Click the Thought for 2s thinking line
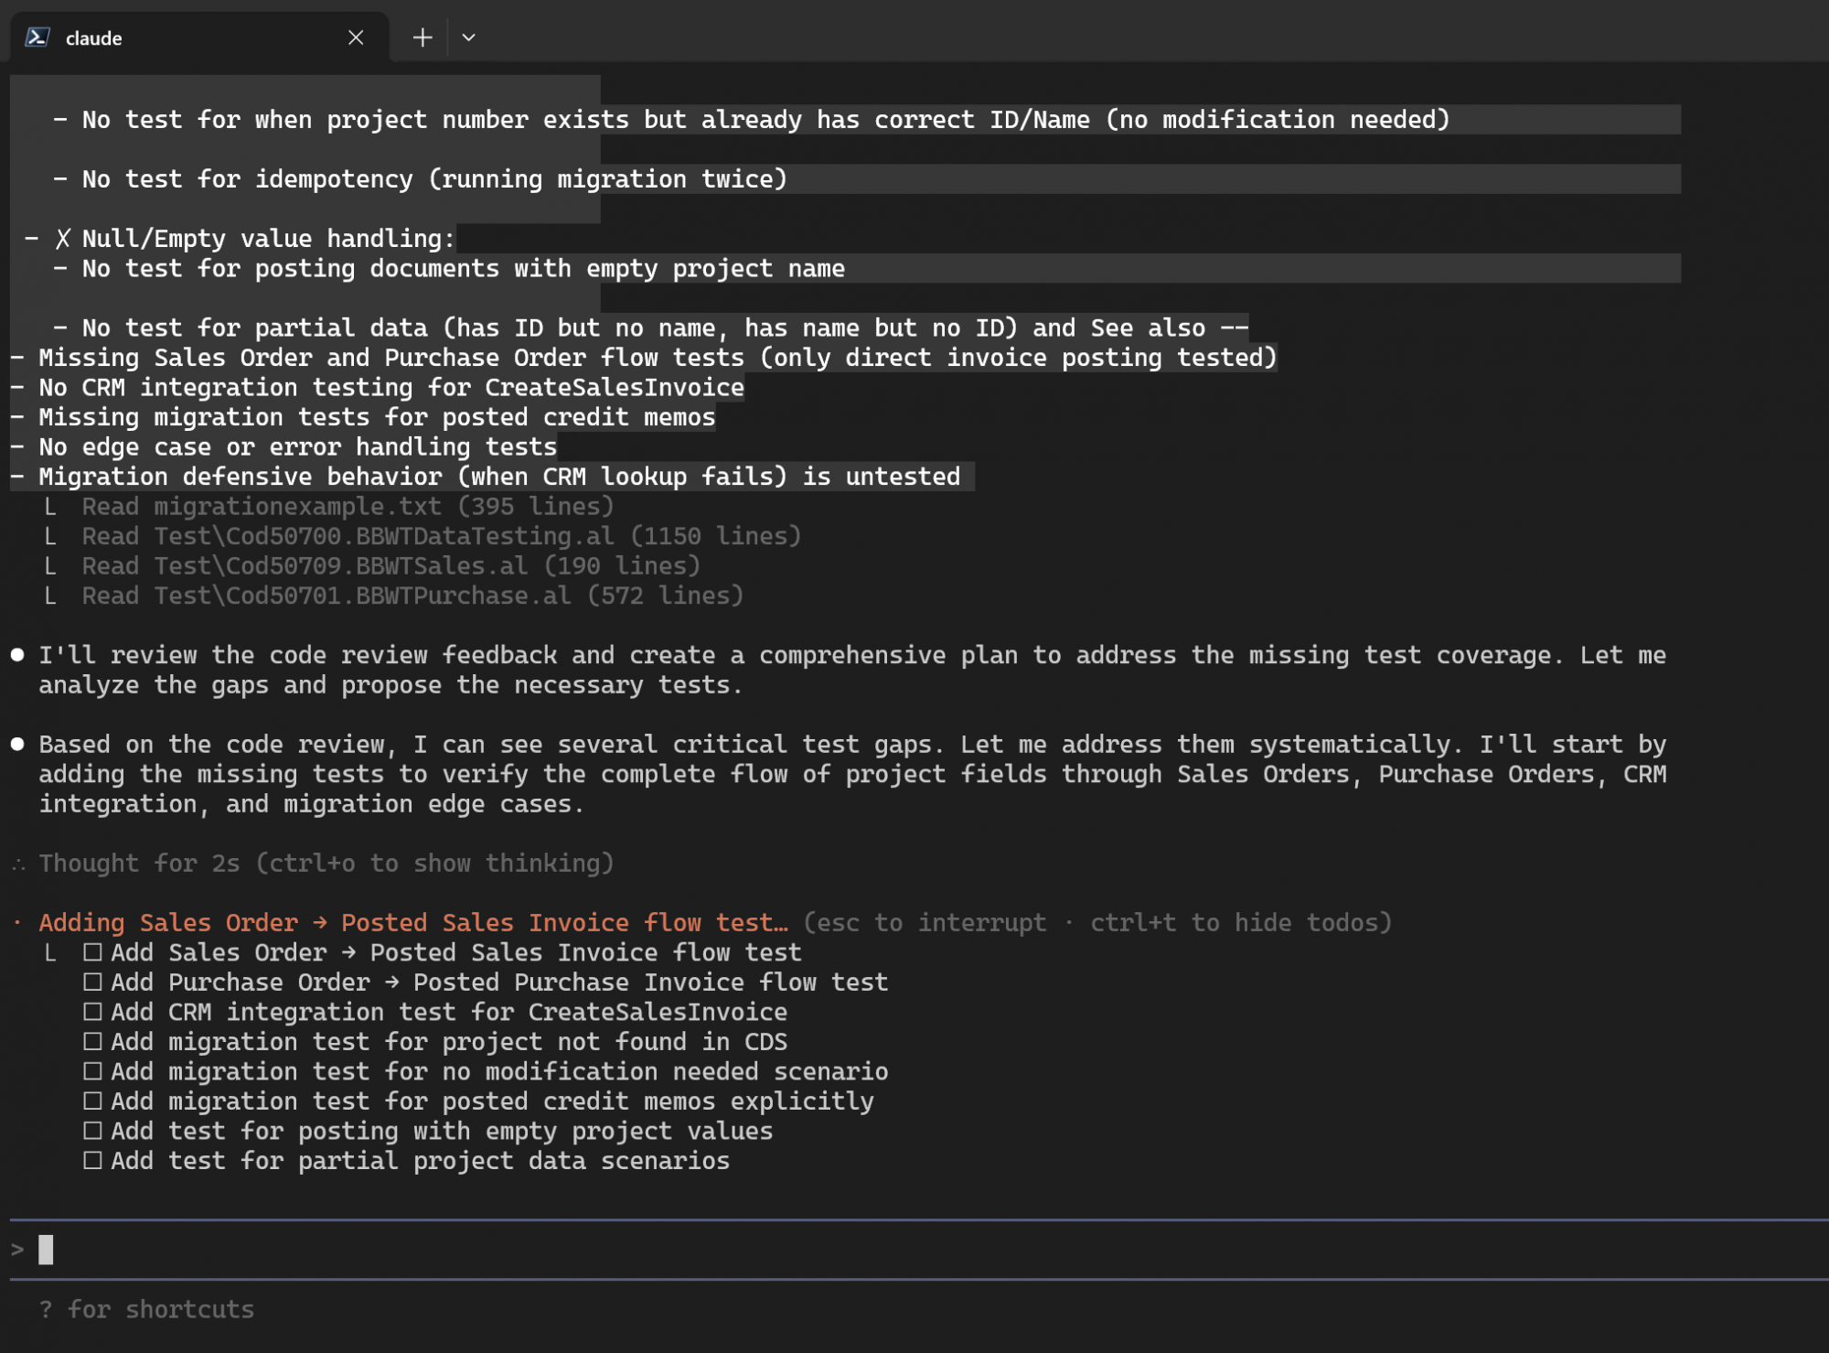The width and height of the screenshot is (1829, 1353). point(326,864)
